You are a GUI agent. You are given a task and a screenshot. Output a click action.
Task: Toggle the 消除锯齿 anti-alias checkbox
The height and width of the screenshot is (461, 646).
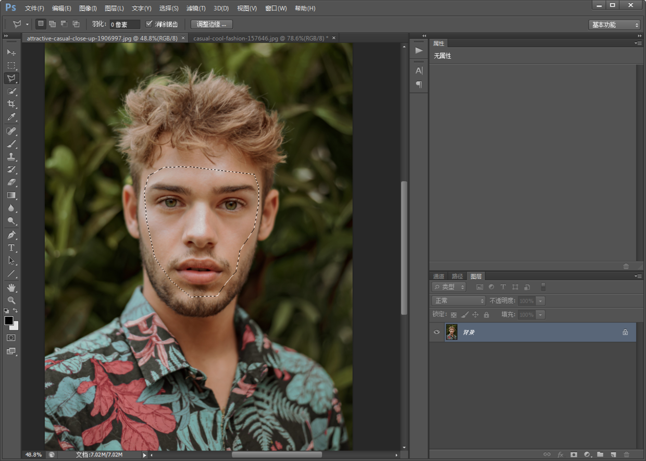[149, 24]
